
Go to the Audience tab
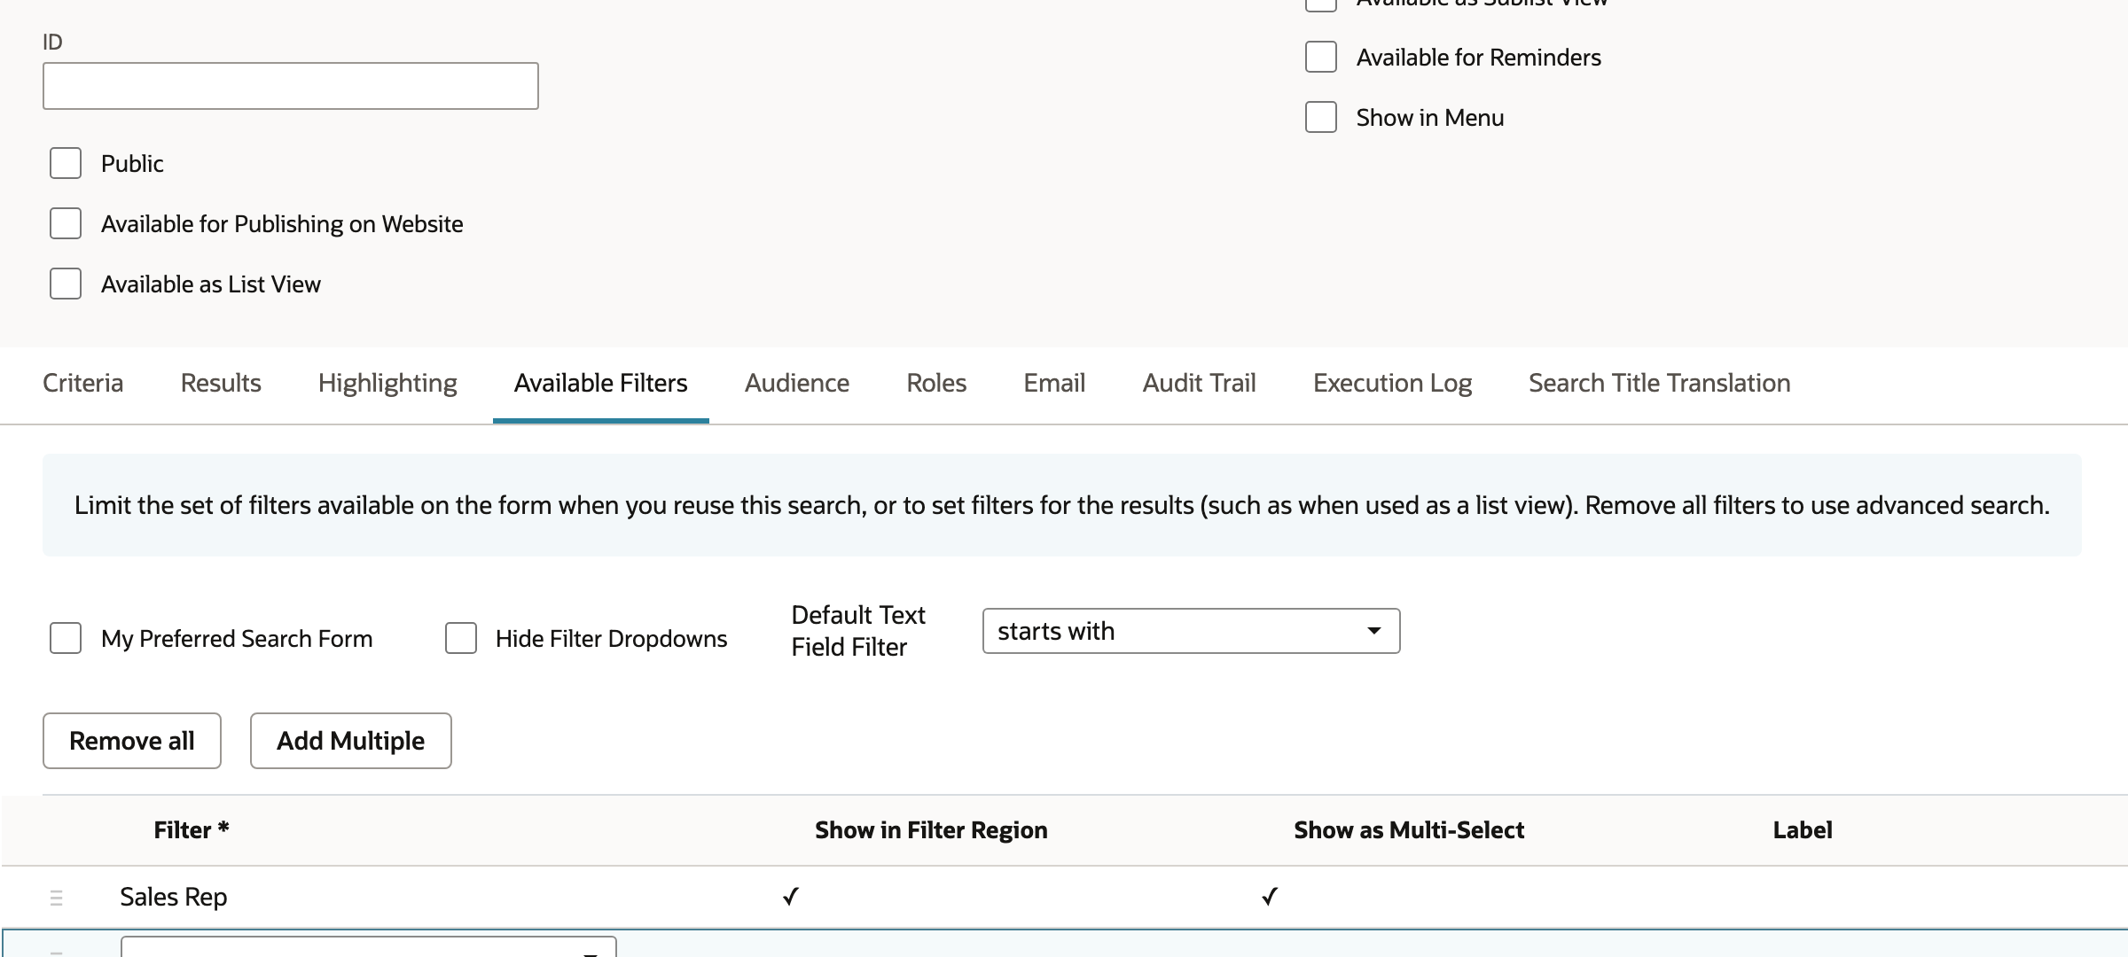pos(797,383)
